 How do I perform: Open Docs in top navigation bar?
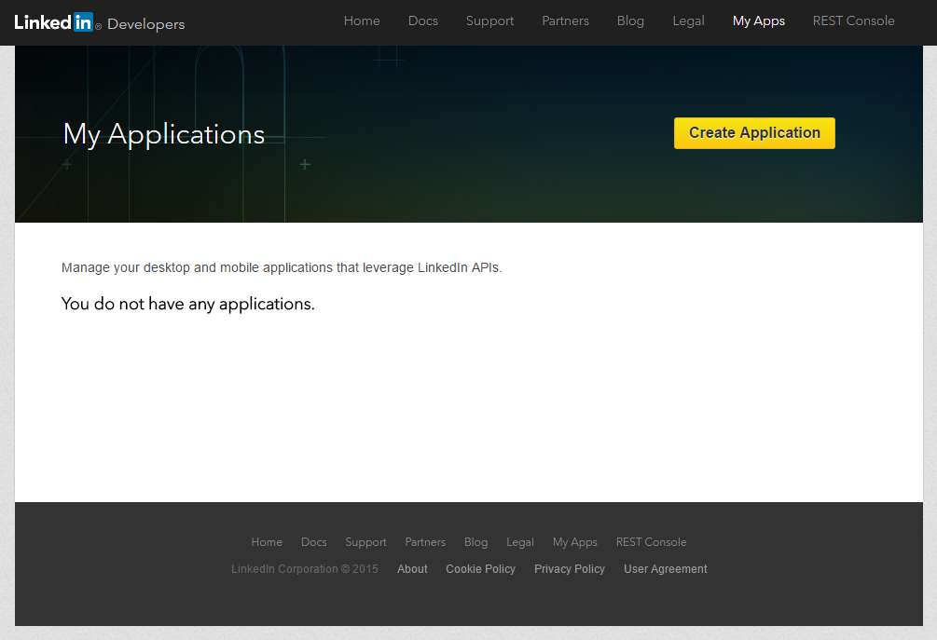[x=423, y=20]
